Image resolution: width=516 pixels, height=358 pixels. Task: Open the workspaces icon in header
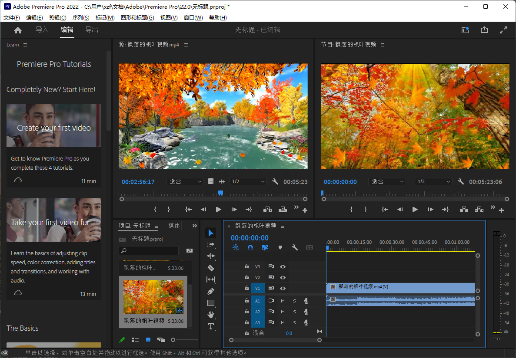click(x=465, y=30)
